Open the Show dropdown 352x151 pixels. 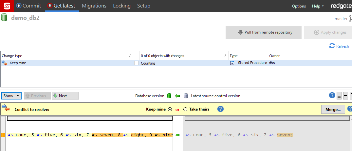click(11, 96)
